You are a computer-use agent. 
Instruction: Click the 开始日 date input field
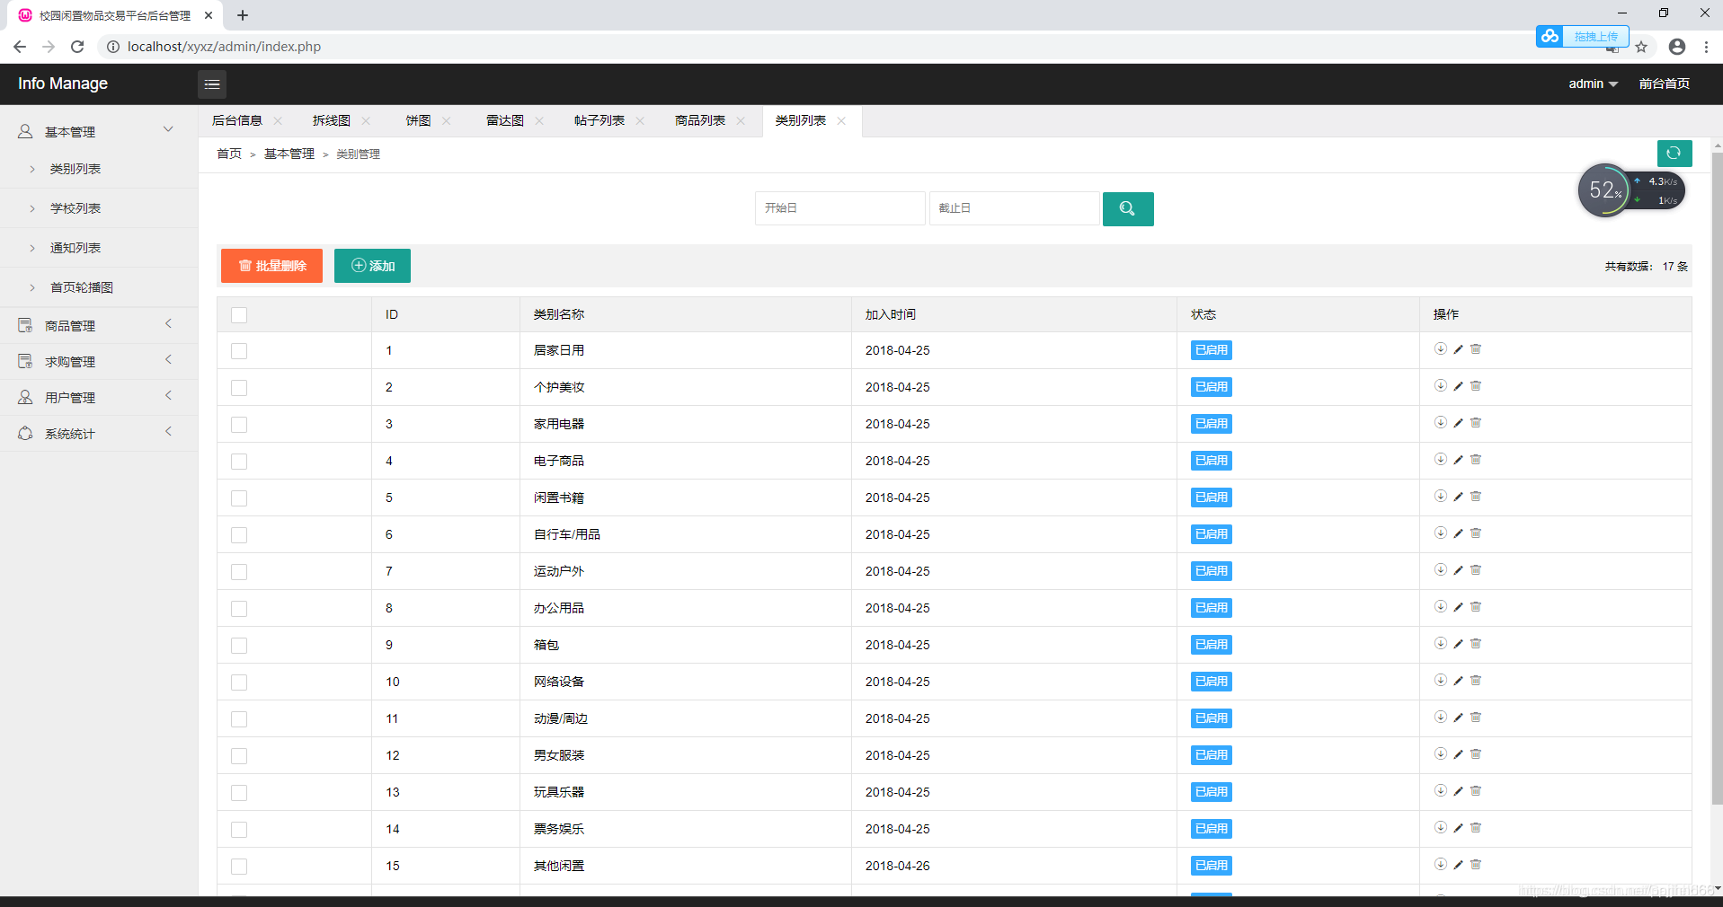click(x=839, y=208)
